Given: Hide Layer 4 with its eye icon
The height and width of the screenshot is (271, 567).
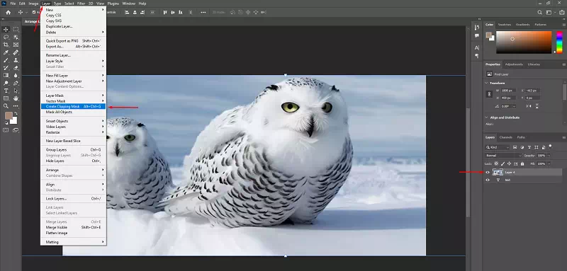Looking at the screenshot, I should coord(488,172).
